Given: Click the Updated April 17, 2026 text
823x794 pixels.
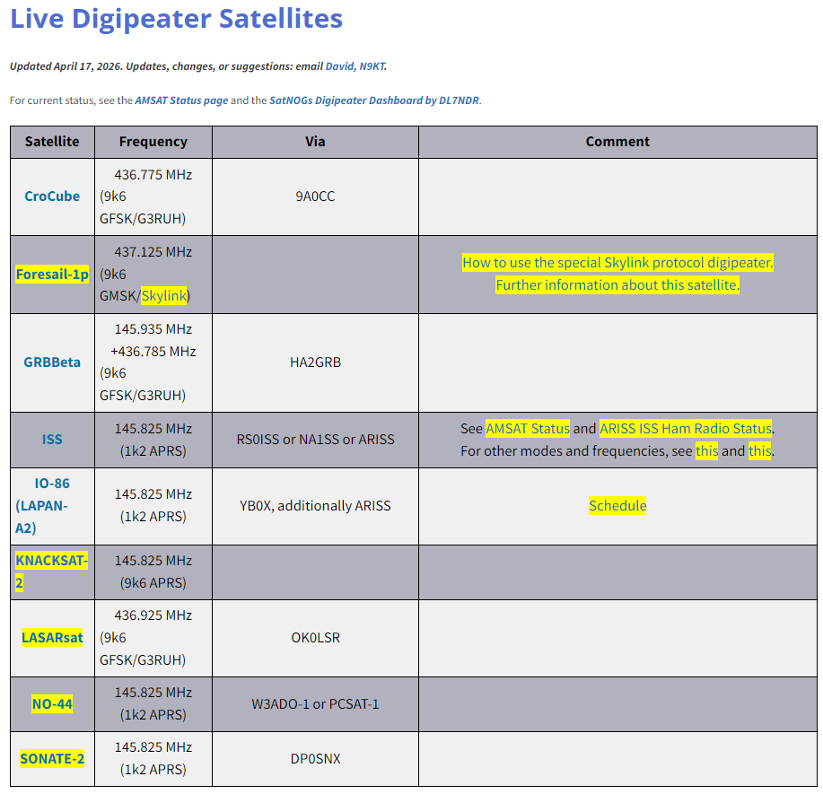Looking at the screenshot, I should (x=66, y=66).
